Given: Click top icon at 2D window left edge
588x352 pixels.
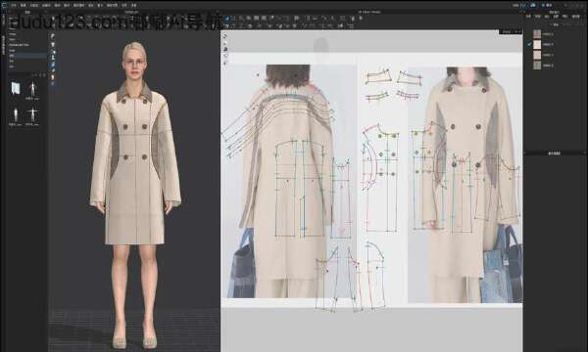Looking at the screenshot, I should click(225, 36).
